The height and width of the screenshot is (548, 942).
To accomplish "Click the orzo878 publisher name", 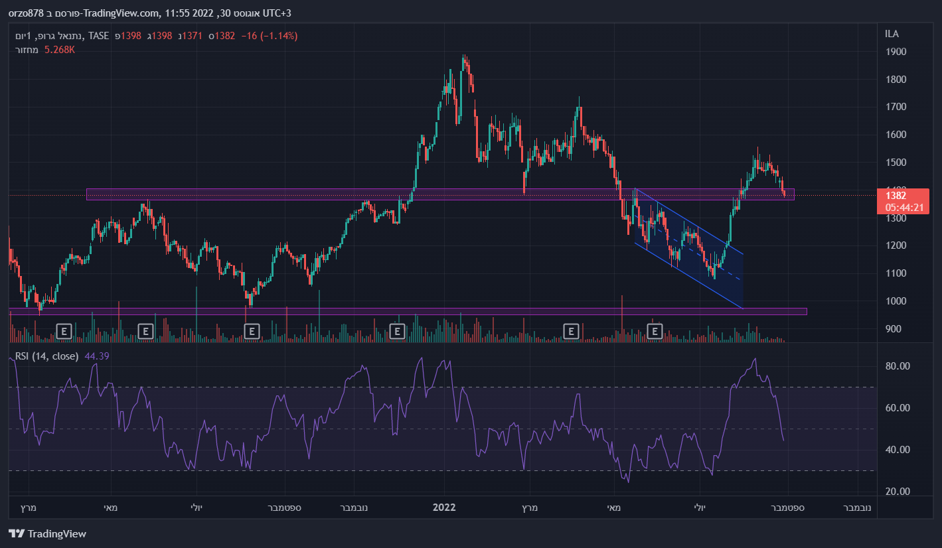I will 27,13.
